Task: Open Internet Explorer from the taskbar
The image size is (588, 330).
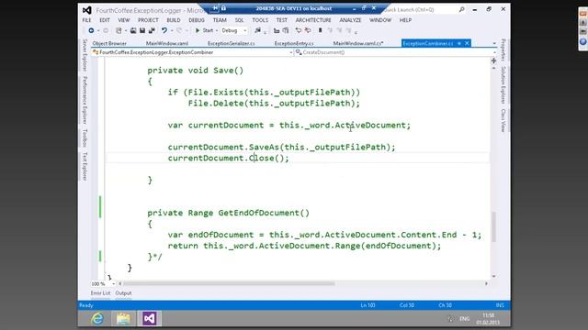Action: tap(97, 319)
